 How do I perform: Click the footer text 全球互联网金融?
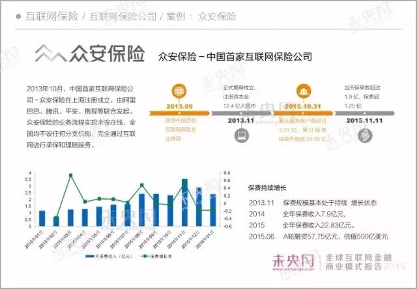359,258
